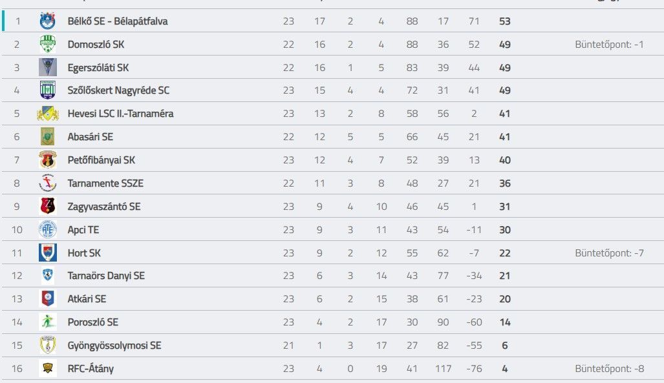
Task: Click the Petőfibányai SK club badge
Action: 47,160
